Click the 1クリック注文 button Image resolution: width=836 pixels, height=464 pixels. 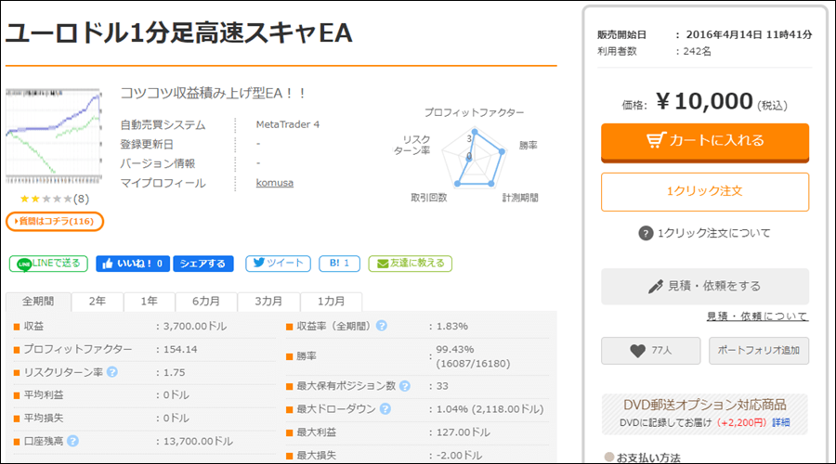coord(705,192)
